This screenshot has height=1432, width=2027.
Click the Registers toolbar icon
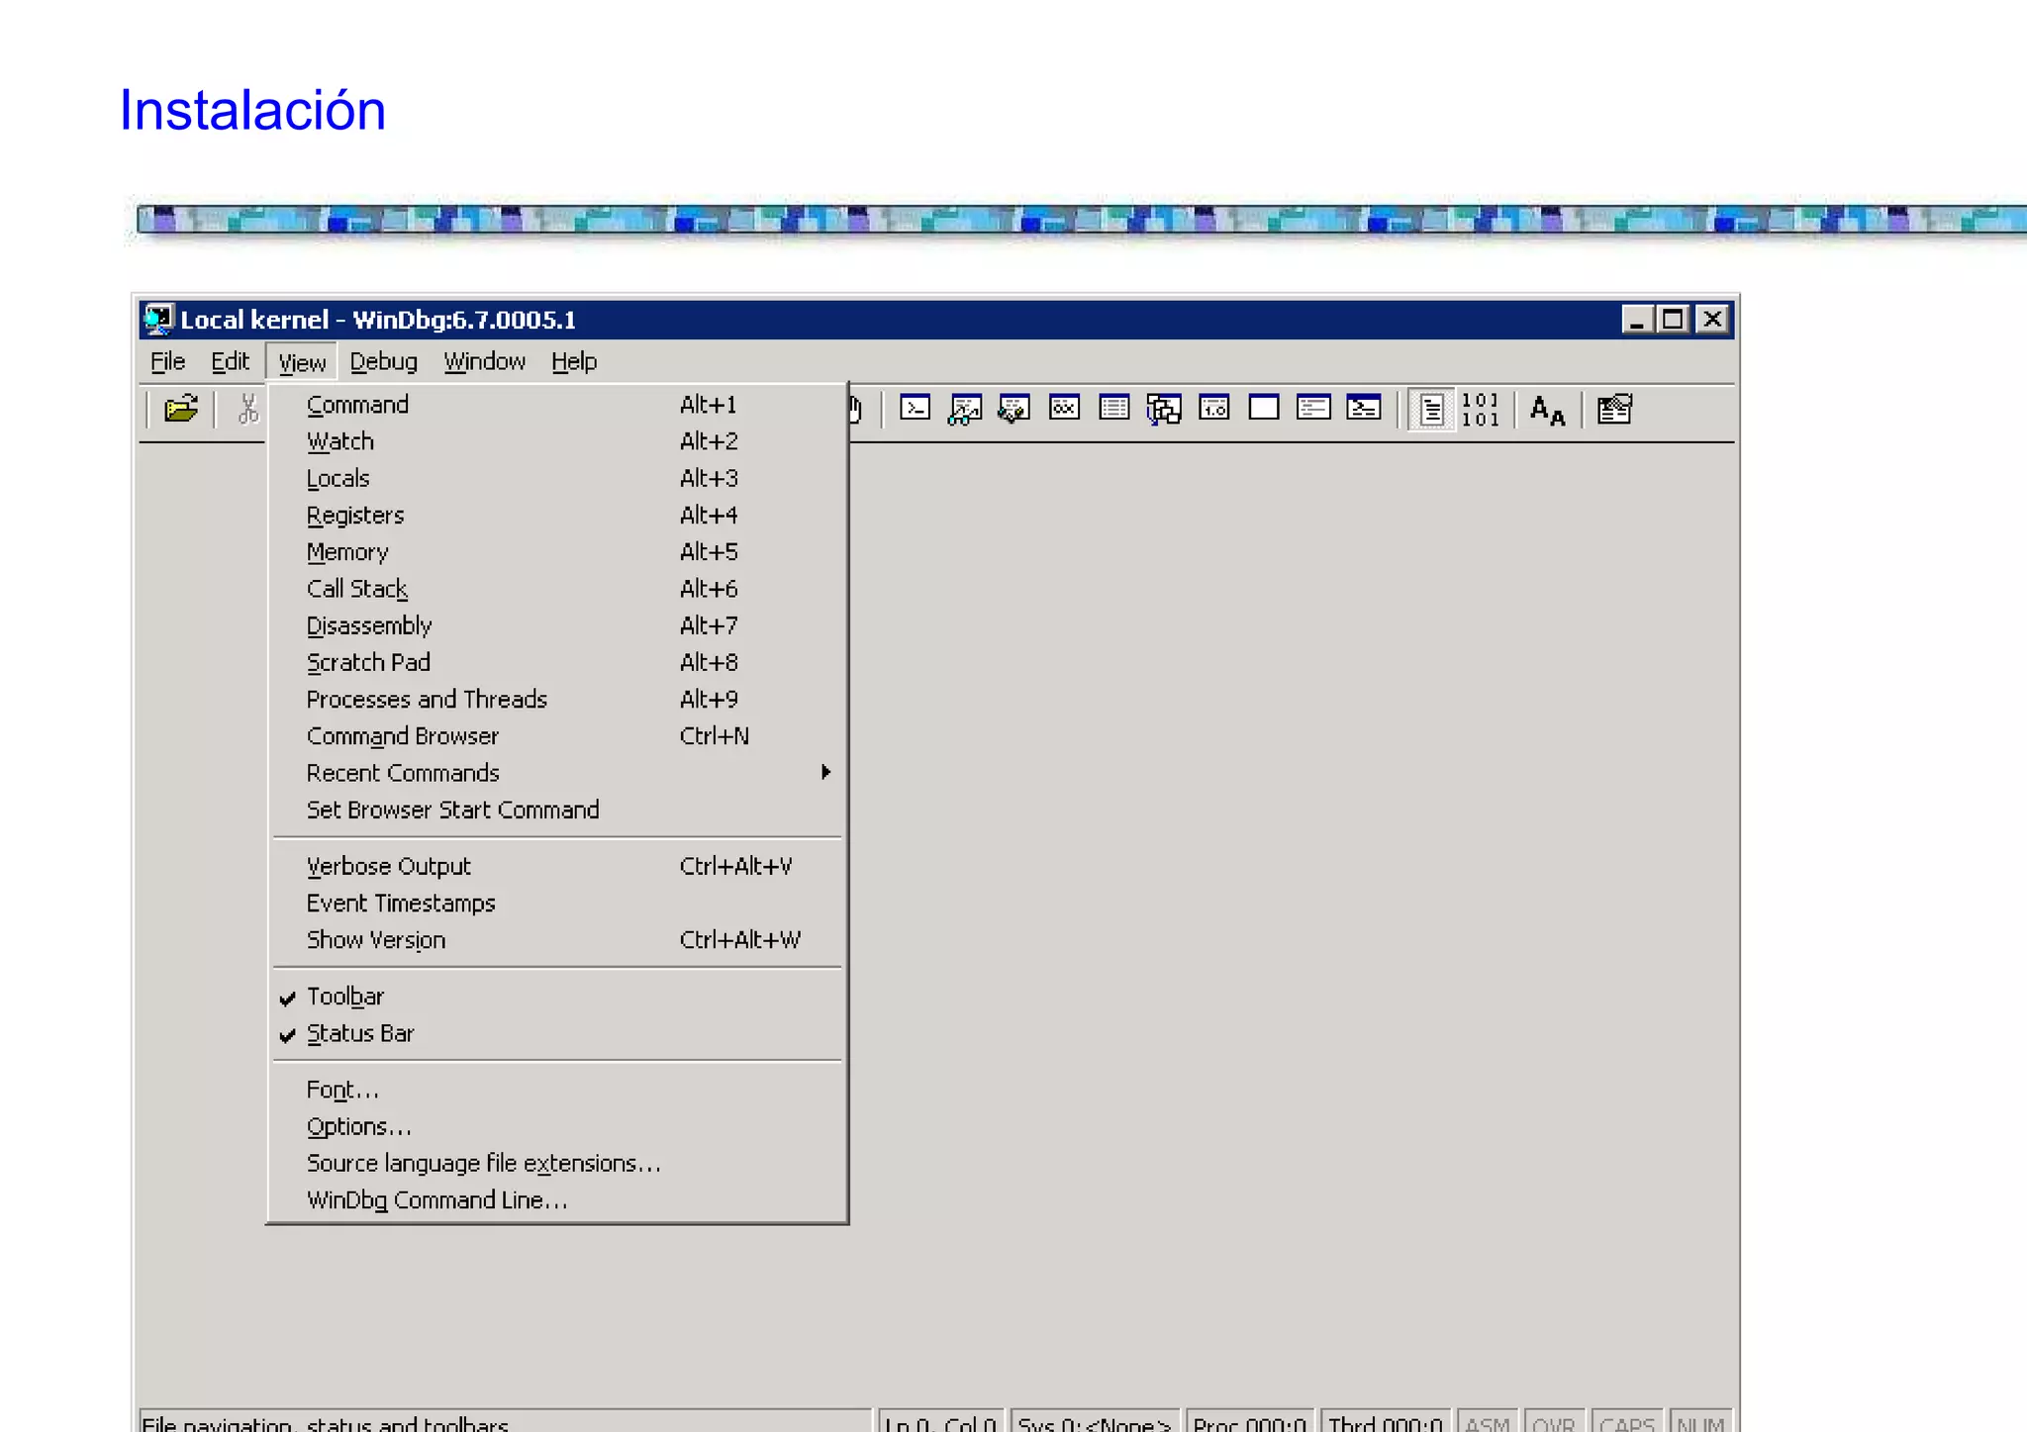[x=1064, y=408]
